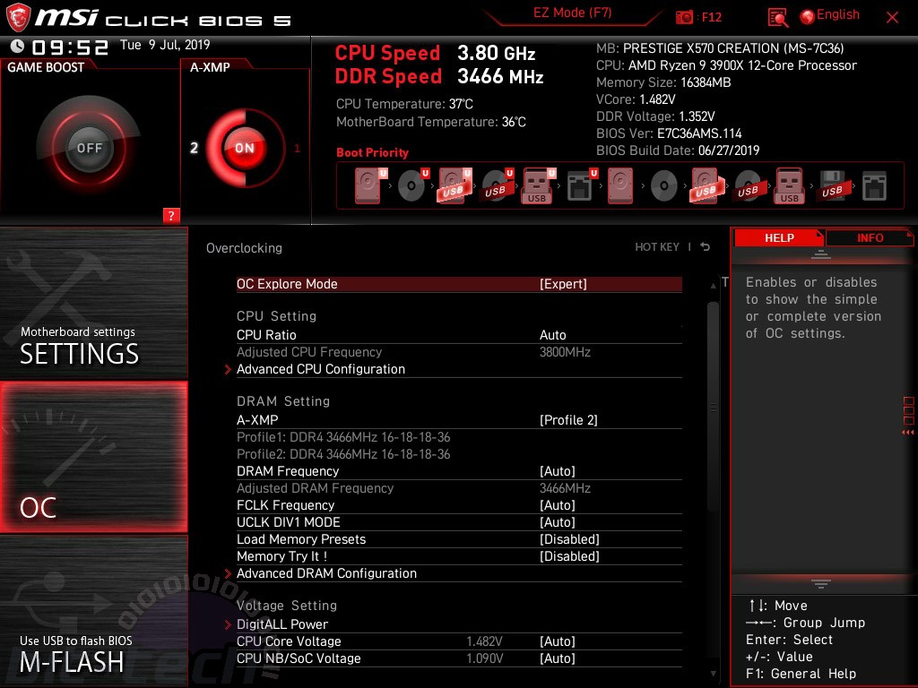918x688 pixels.
Task: Select the legacy CD/DVD boot icon
Action: 664,186
